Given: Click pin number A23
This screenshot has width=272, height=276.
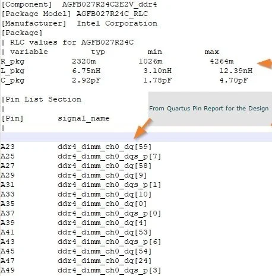Looking at the screenshot, I should [8, 147].
